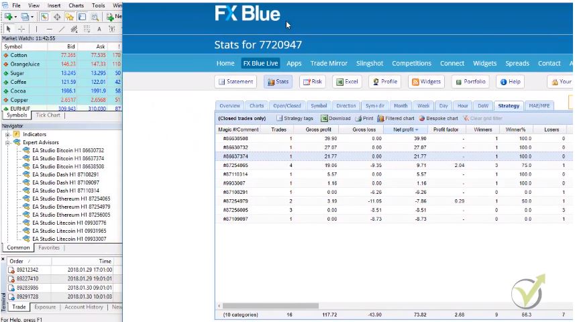Click the Excel export button
575x322 pixels.
tap(347, 82)
